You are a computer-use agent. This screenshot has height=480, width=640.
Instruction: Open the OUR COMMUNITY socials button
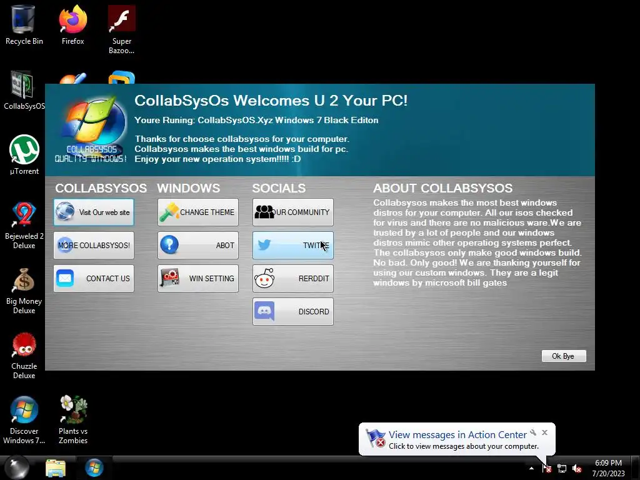pyautogui.click(x=293, y=212)
